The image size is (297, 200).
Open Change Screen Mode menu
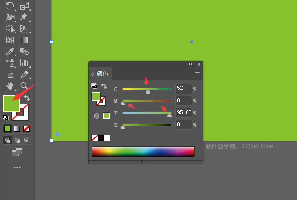[x=17, y=152]
